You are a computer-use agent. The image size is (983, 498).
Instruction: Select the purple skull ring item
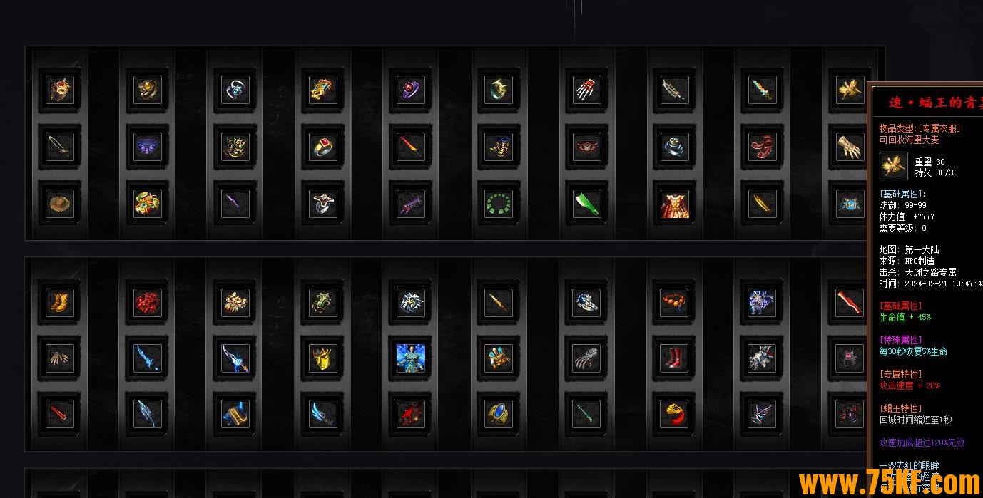411,90
